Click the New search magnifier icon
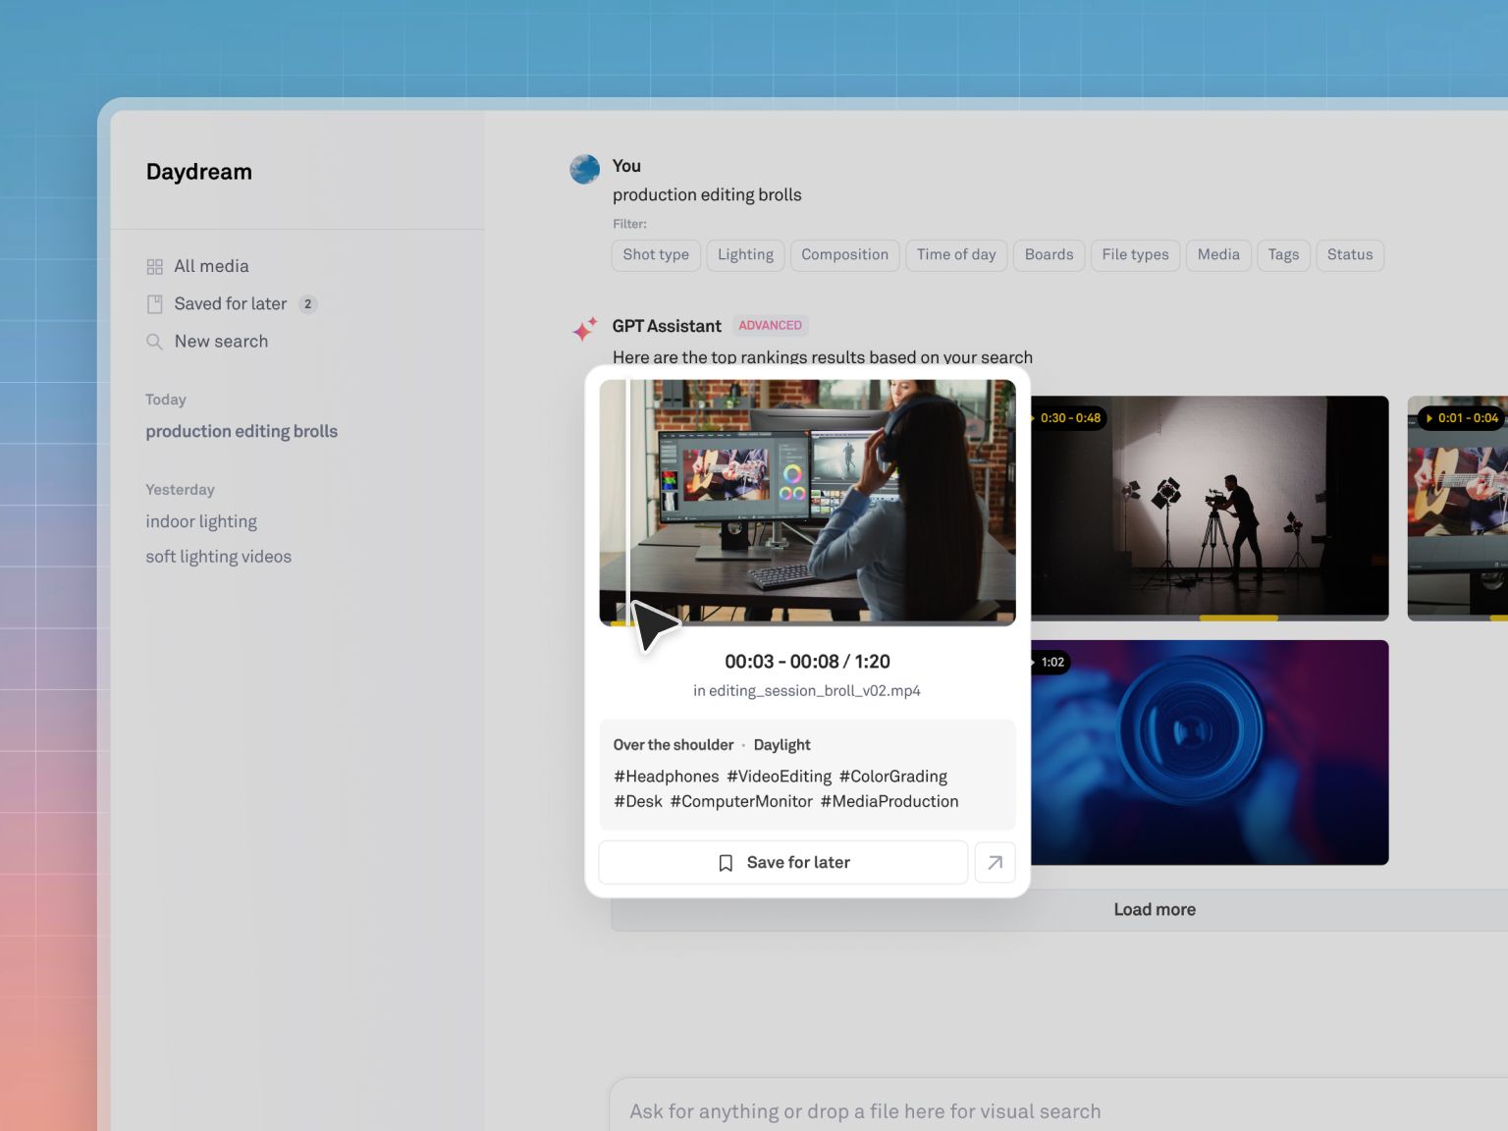 (x=154, y=342)
